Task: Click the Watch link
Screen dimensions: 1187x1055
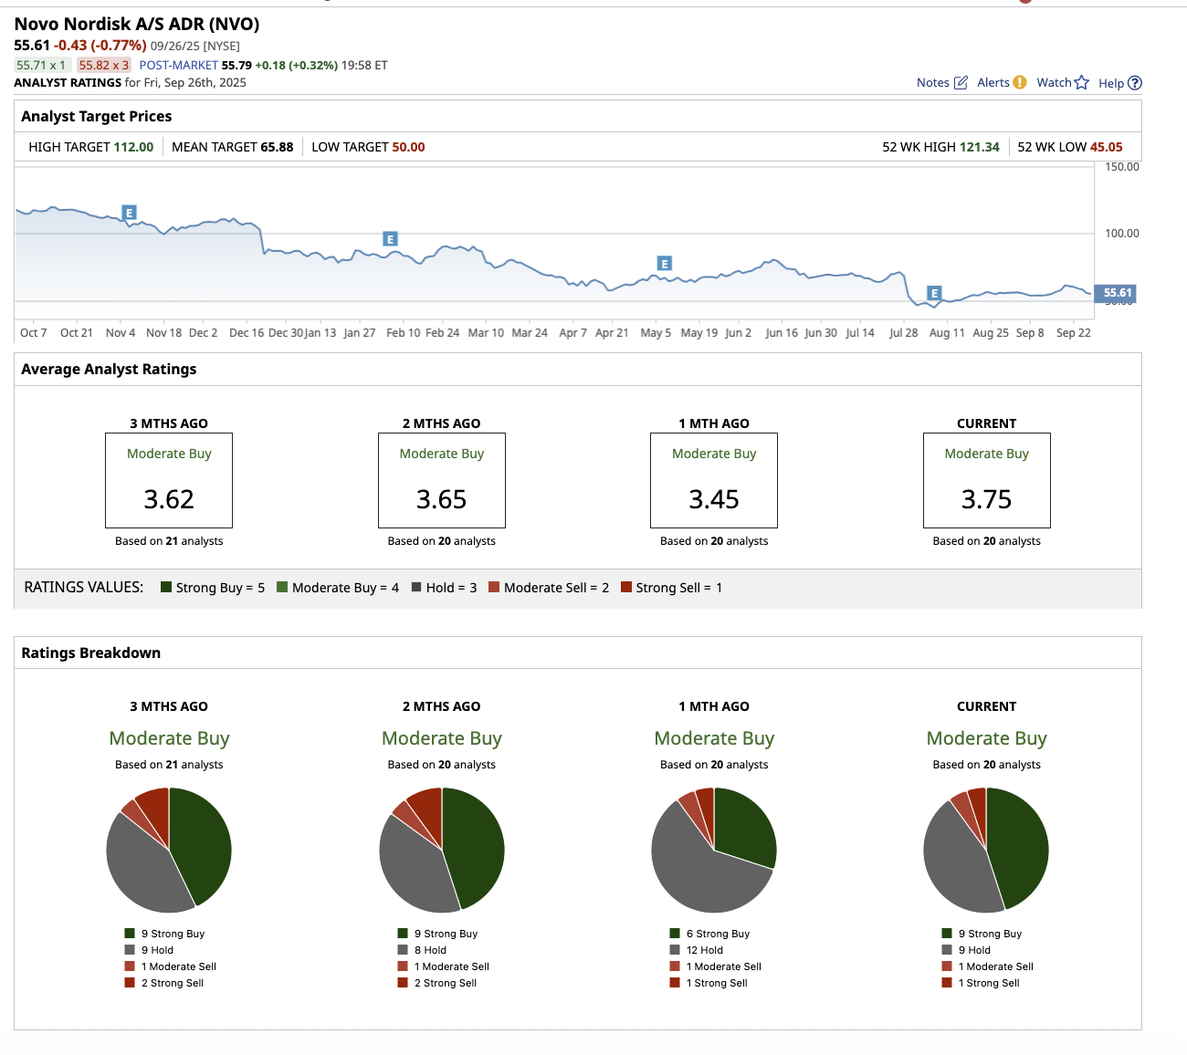Action: point(1054,83)
